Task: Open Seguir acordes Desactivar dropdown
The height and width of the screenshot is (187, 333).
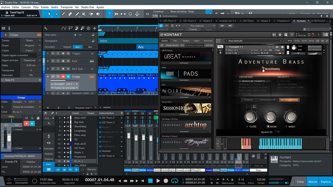Action: 31,60
